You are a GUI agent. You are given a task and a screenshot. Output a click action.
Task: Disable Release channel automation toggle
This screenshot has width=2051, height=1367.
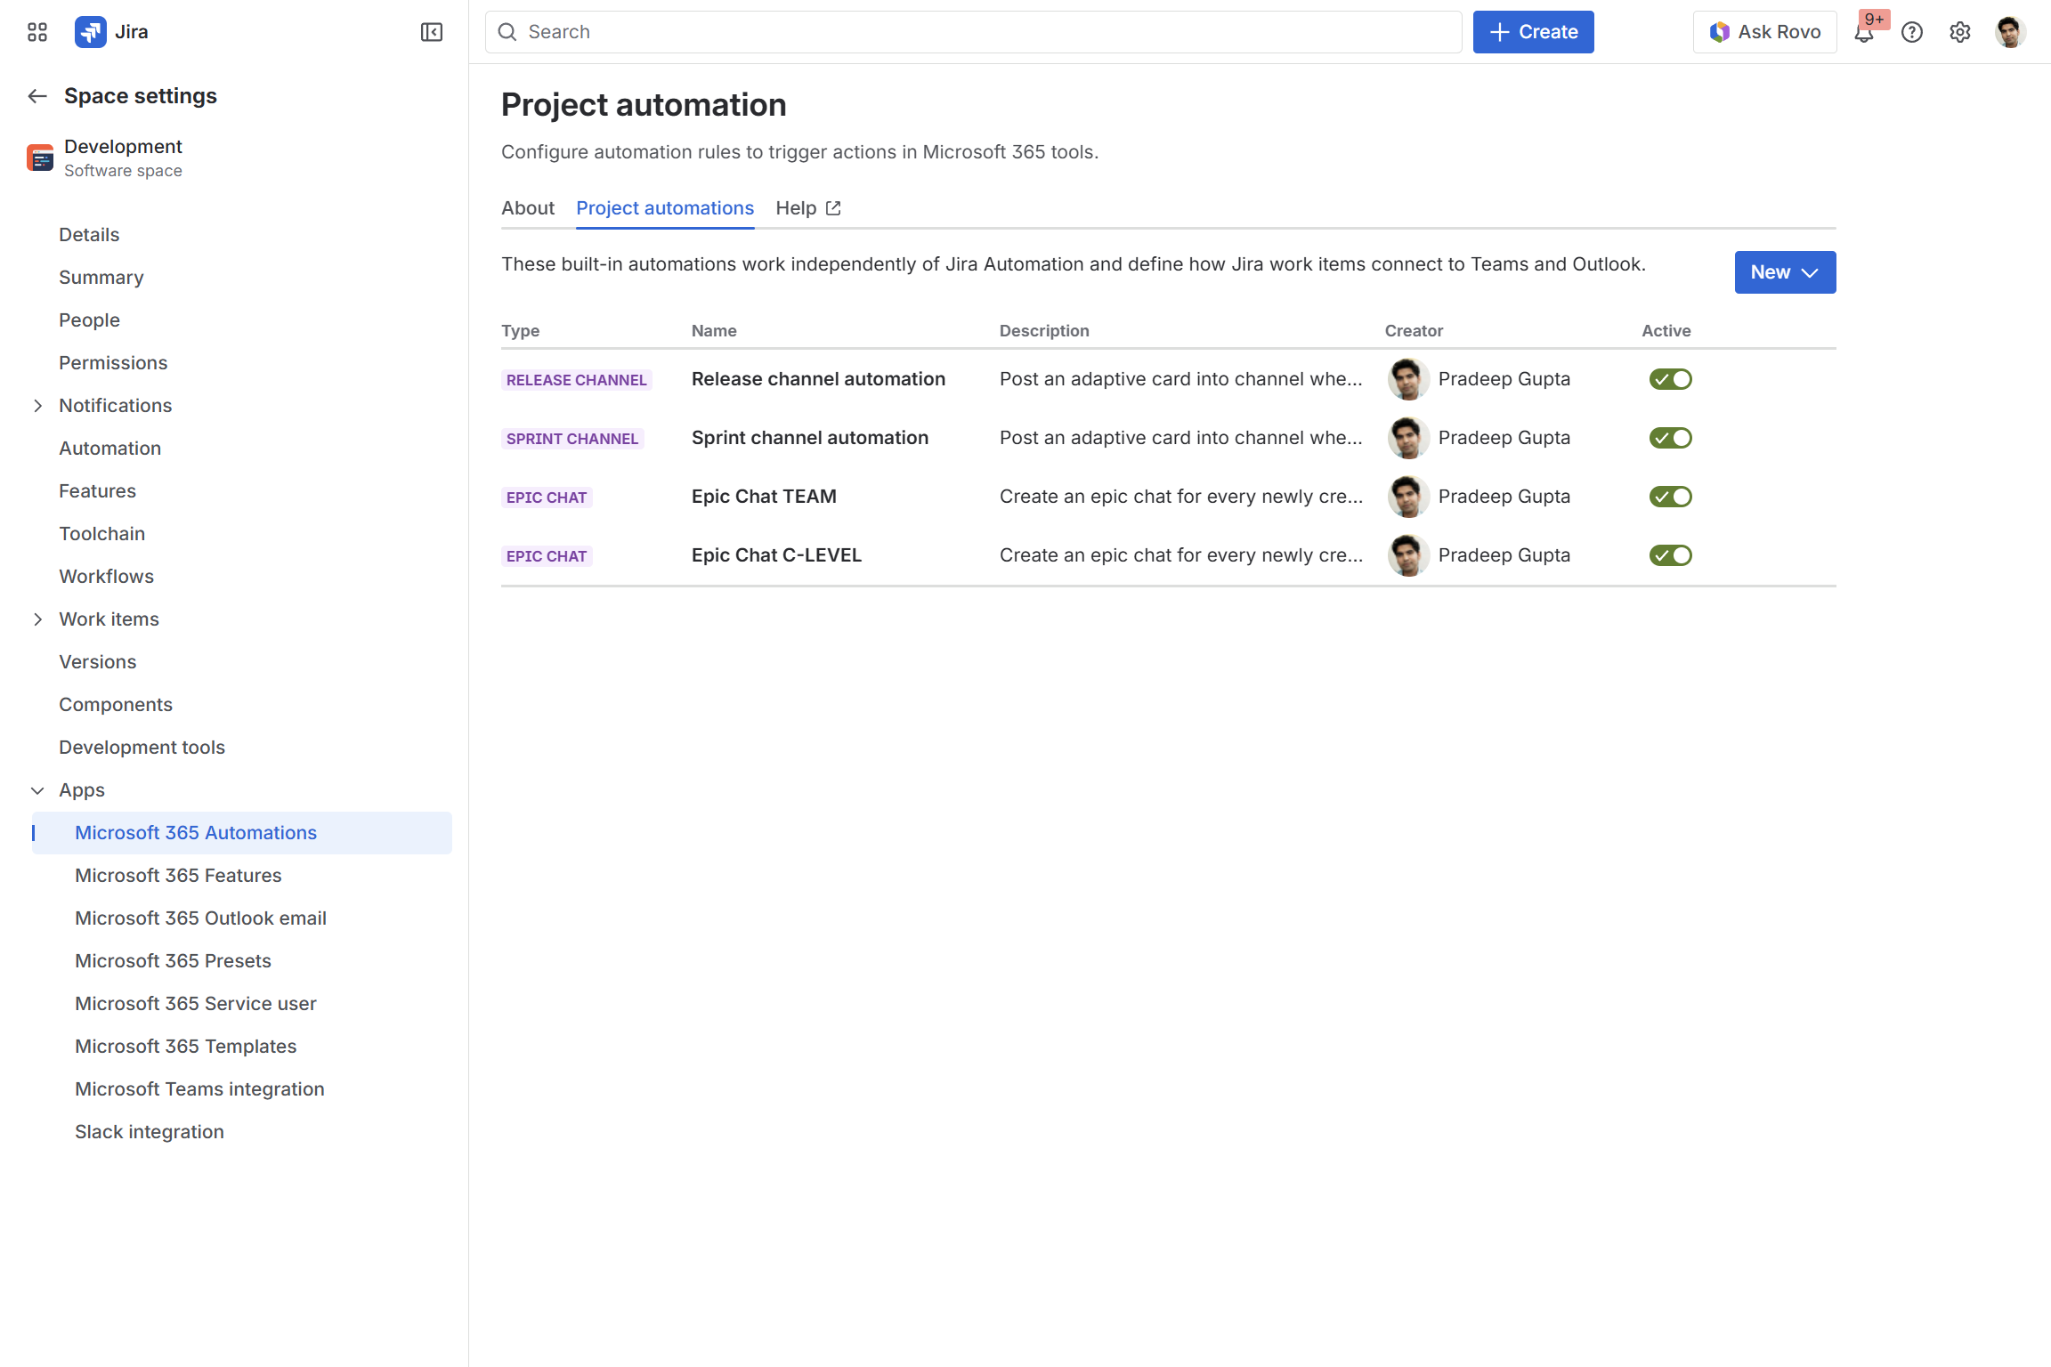1670,379
